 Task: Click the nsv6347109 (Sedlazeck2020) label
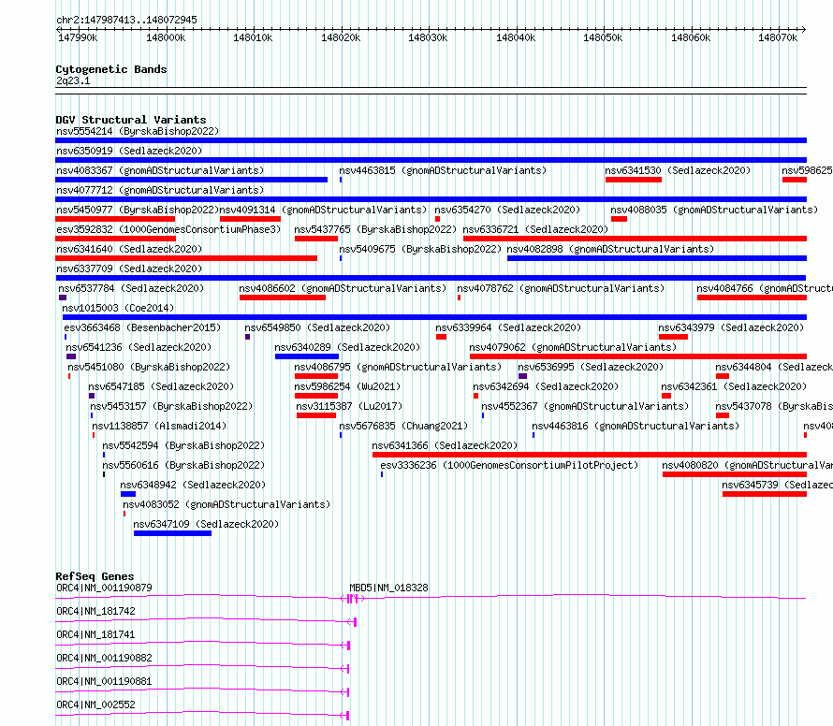[206, 524]
